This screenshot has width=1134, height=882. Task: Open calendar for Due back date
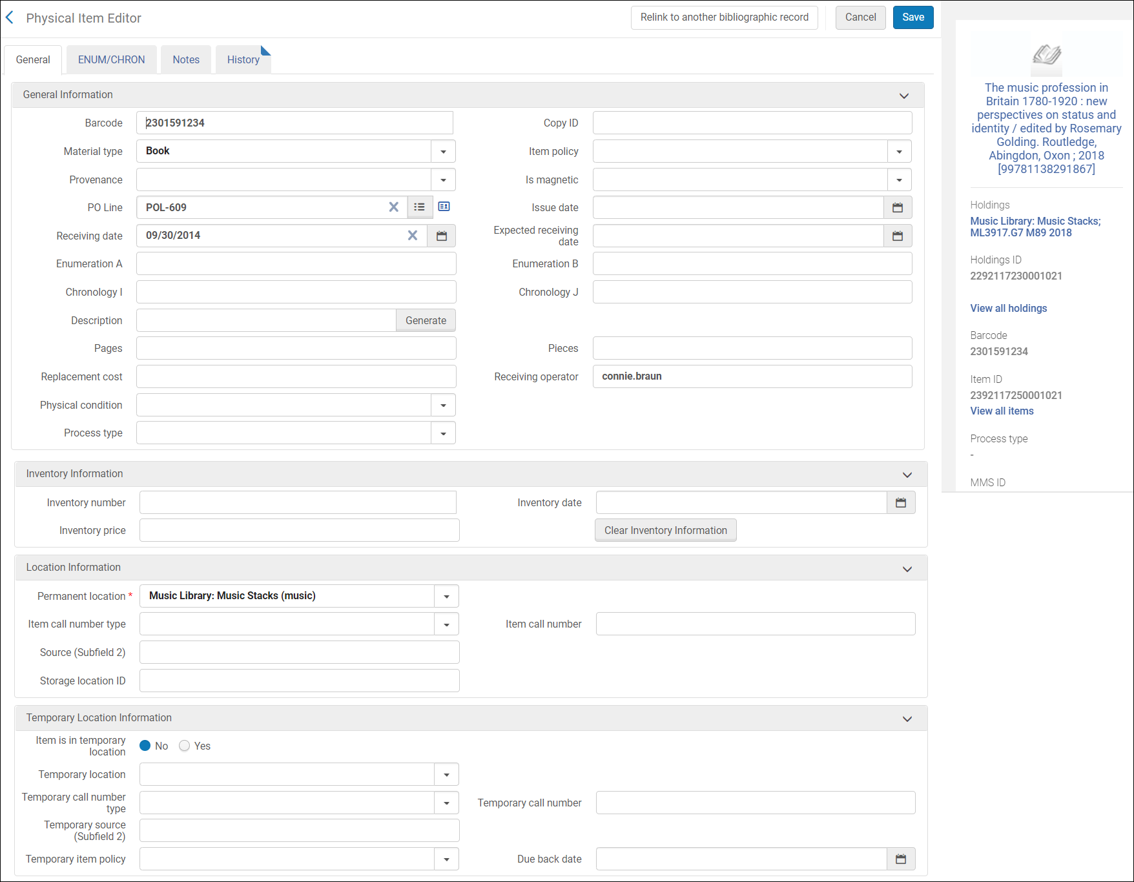click(x=901, y=859)
